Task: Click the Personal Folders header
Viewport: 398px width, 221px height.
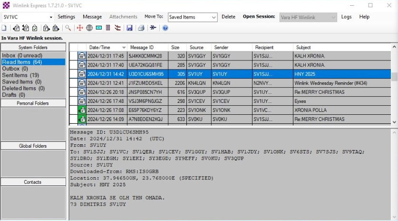Action: pos(33,103)
